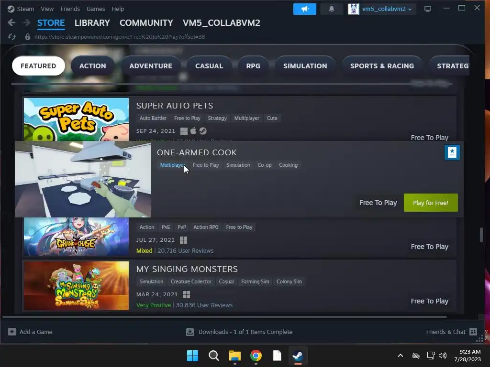Select the ACTION category pill
490x367 pixels.
(x=92, y=66)
